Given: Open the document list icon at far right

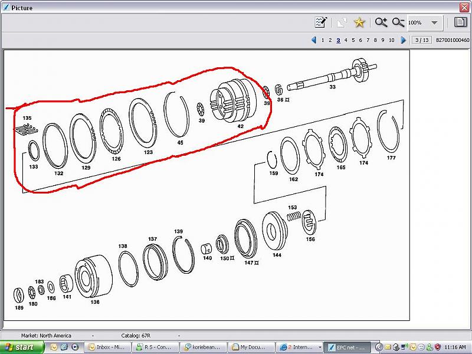Looking at the screenshot, I should point(460,22).
